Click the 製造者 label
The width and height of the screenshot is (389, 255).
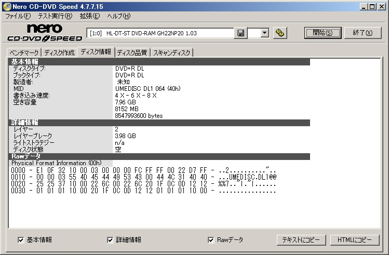tap(23, 82)
